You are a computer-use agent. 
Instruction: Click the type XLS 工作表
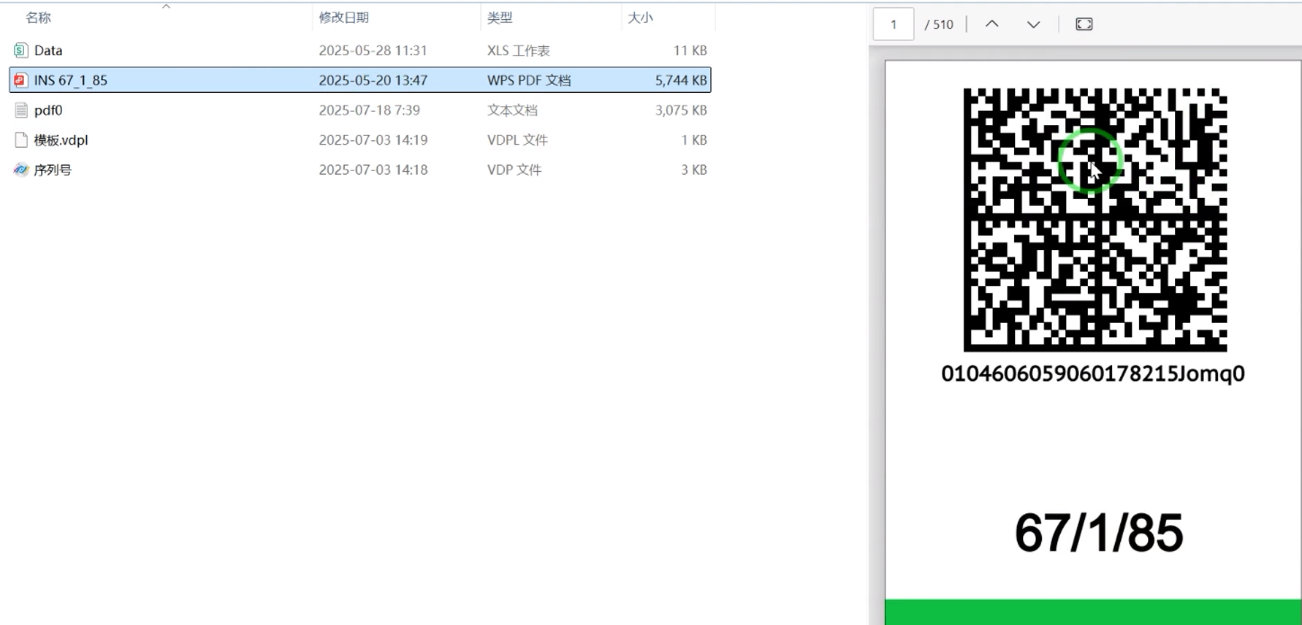519,50
